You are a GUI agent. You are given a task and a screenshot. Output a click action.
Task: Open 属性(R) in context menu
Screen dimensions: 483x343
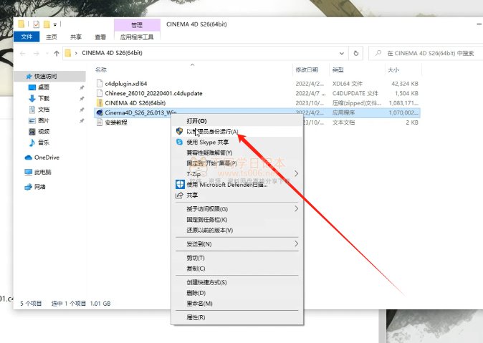(237, 317)
